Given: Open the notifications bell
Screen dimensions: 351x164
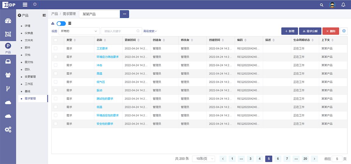Looking at the screenshot, I should point(343,5).
